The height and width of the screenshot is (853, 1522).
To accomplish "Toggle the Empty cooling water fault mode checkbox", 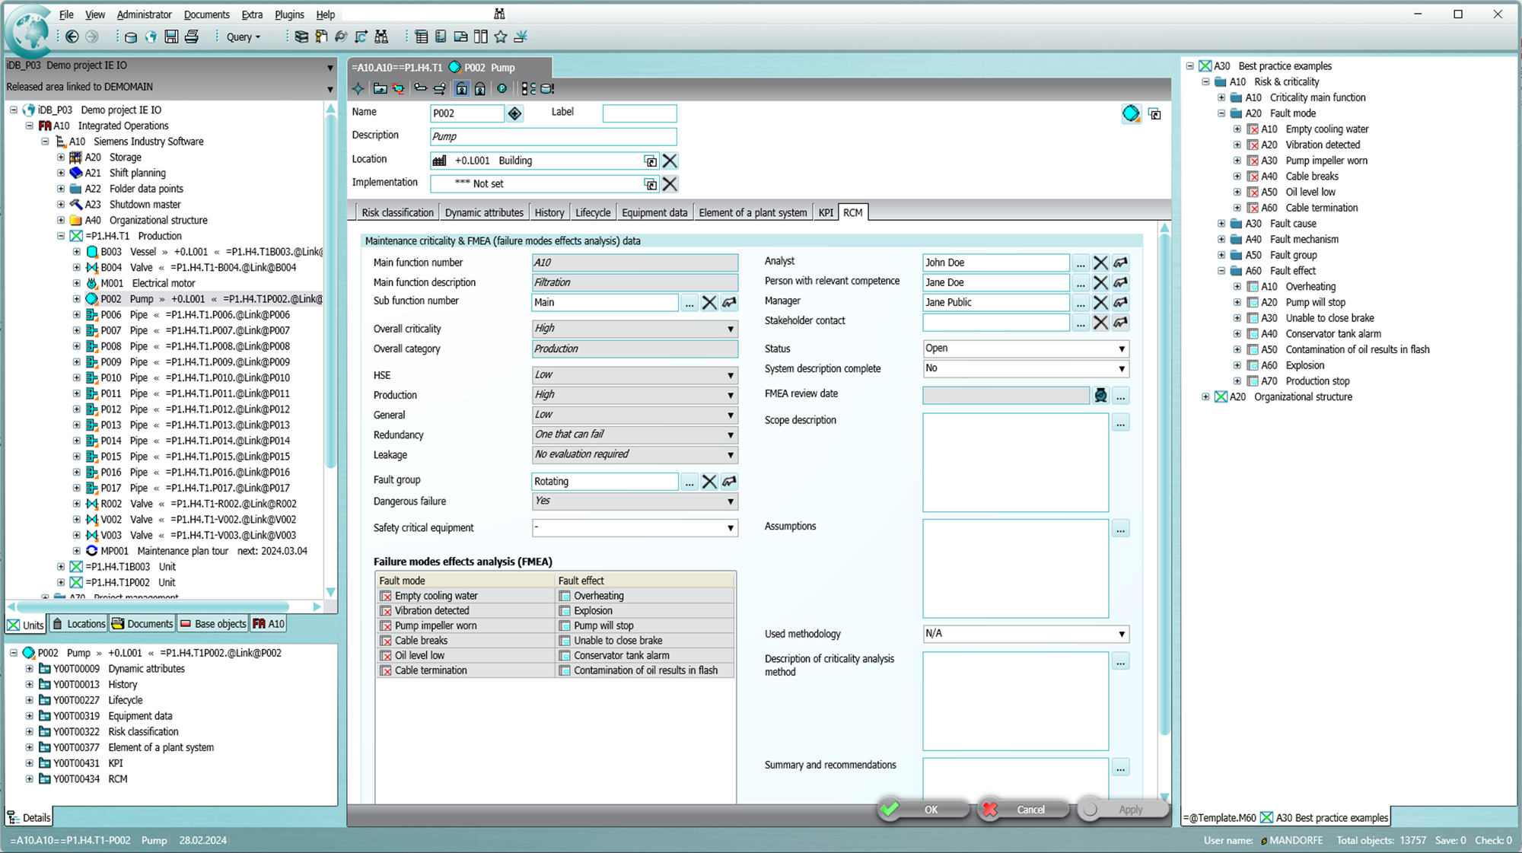I will pyautogui.click(x=386, y=596).
